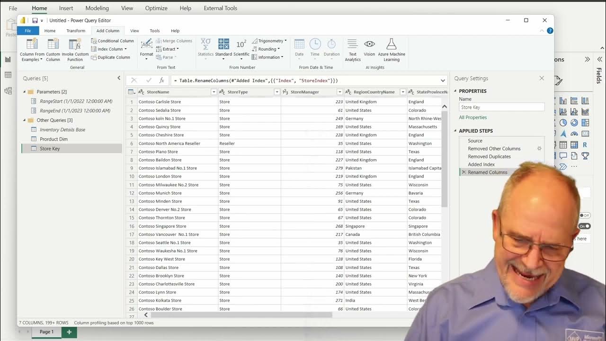The width and height of the screenshot is (606, 341).
Task: Switch to the Tools ribbon tab
Action: pyautogui.click(x=155, y=31)
